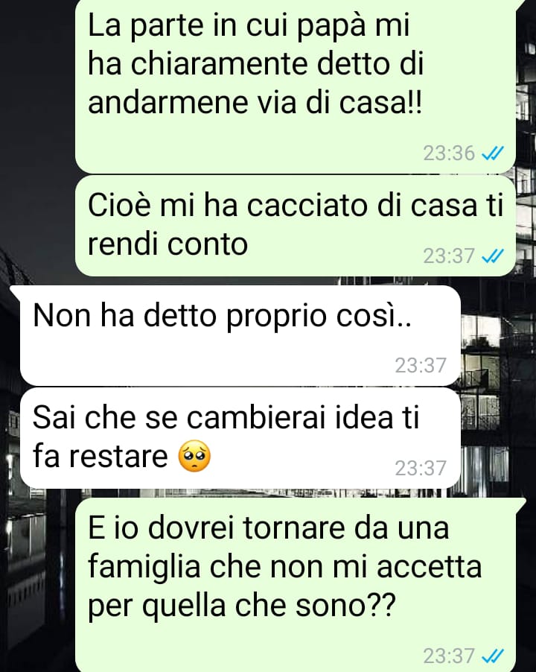The width and height of the screenshot is (536, 672).
Task: Click the text "andarmene via di casa!!"
Action: pos(255,103)
